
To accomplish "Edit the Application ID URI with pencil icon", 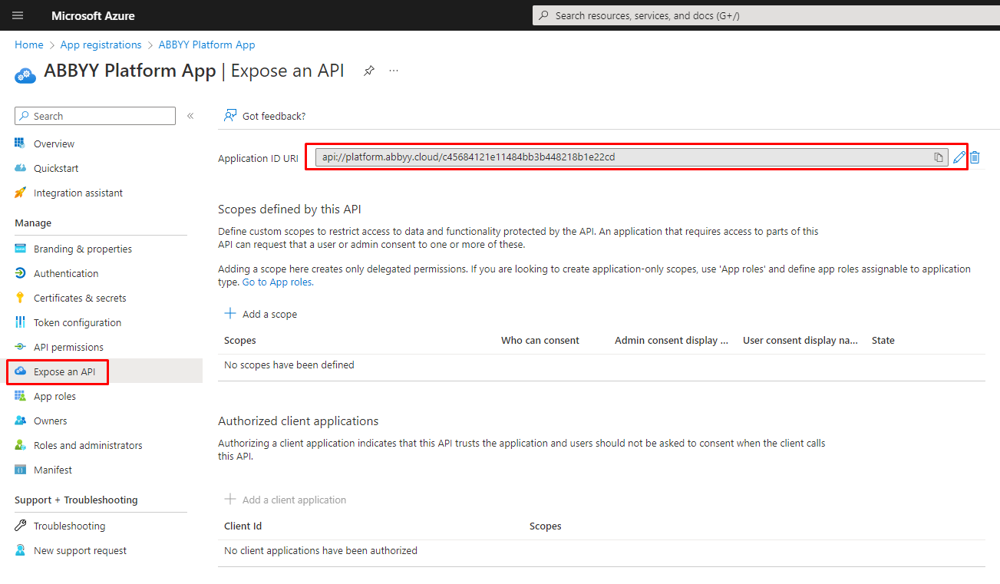I will (x=959, y=157).
